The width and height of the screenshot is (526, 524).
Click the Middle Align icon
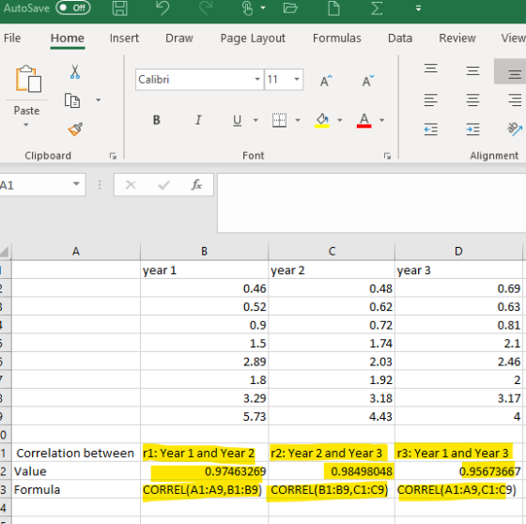473,70
